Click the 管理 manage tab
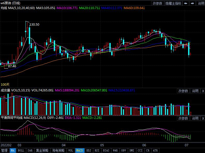The width and height of the screenshot is (205, 153). click(x=4, y=150)
